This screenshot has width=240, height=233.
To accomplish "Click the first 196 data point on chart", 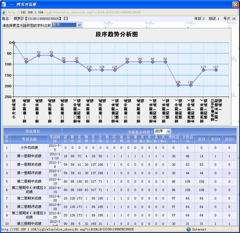I will [x=178, y=85].
